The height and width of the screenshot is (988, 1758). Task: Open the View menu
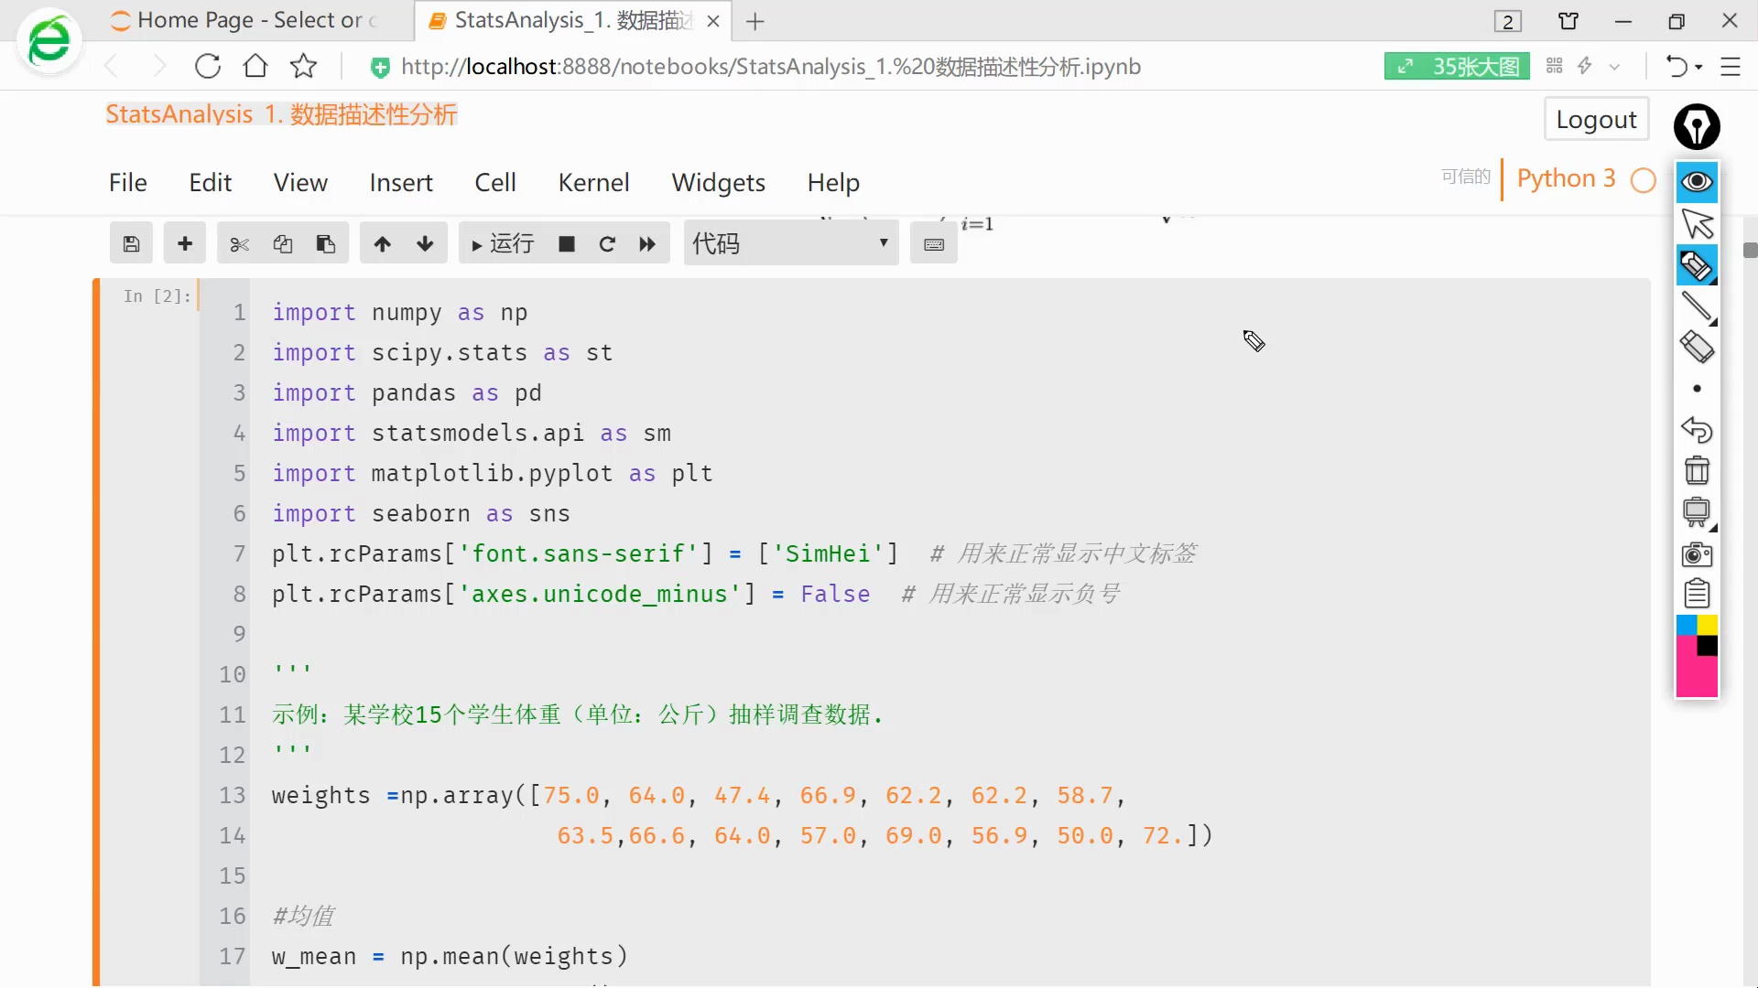tap(300, 183)
